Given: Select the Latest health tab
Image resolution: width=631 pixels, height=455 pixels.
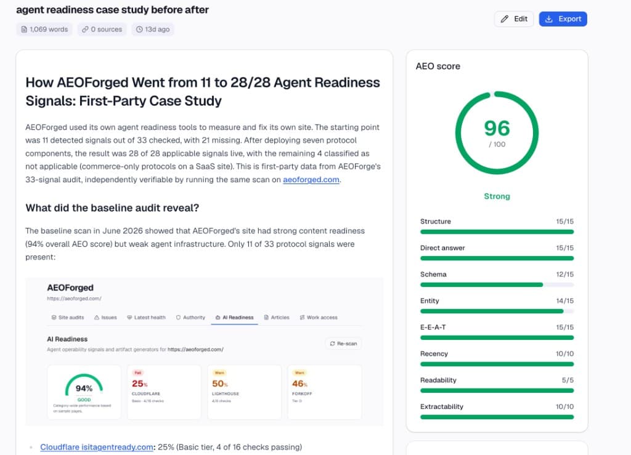Looking at the screenshot, I should tap(146, 318).
